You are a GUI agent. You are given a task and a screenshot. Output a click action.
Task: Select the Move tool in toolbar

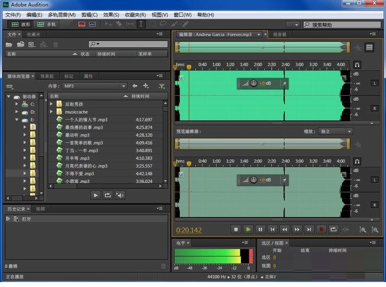tap(108, 24)
